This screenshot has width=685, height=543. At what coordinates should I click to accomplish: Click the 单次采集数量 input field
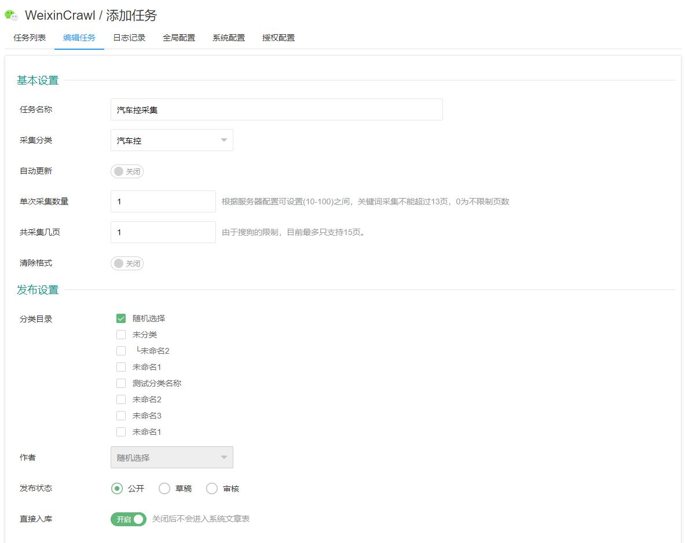[x=163, y=201]
